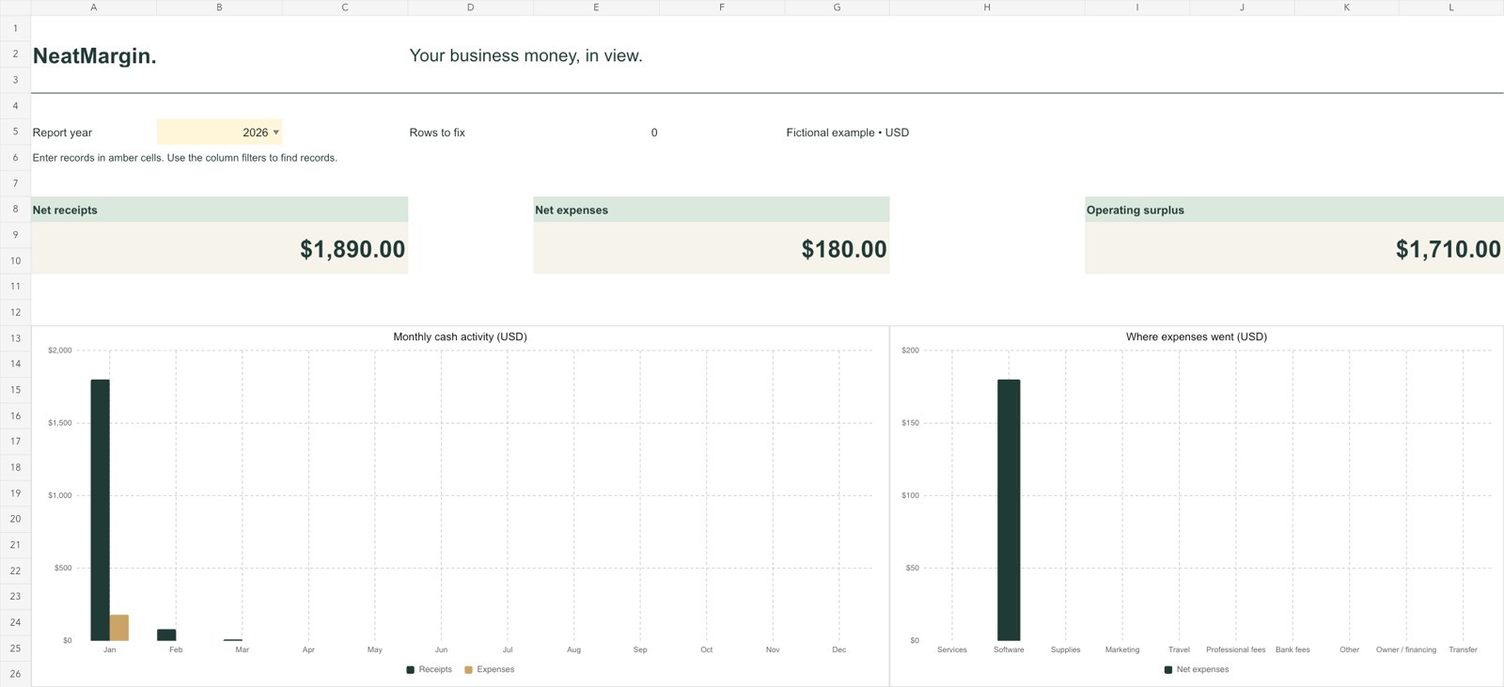Click the Dec axis label

(x=839, y=649)
